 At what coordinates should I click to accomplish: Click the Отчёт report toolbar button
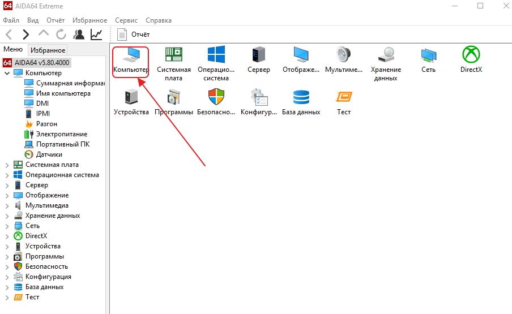pyautogui.click(x=133, y=35)
